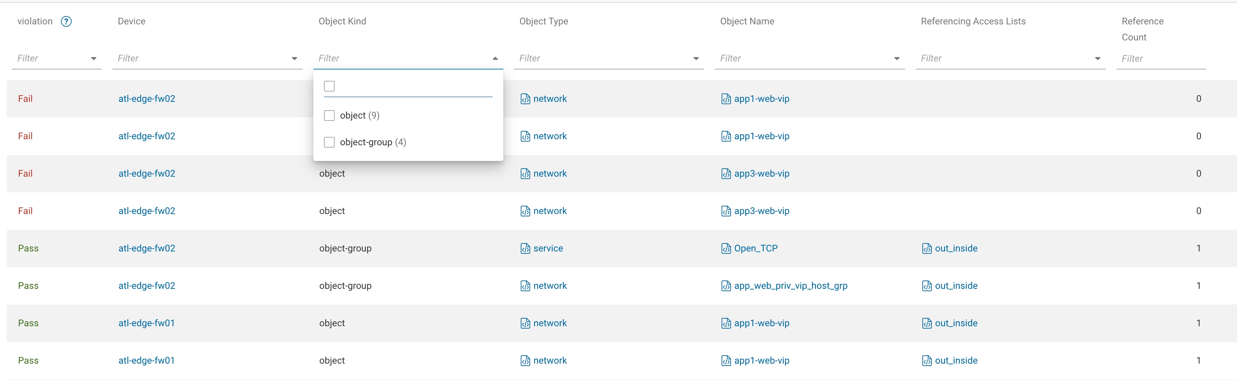The height and width of the screenshot is (380, 1237).
Task: Collapse the Object Kind filter dropdown
Action: [495, 58]
